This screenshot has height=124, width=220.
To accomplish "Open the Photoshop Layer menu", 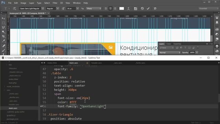I will (32, 3).
